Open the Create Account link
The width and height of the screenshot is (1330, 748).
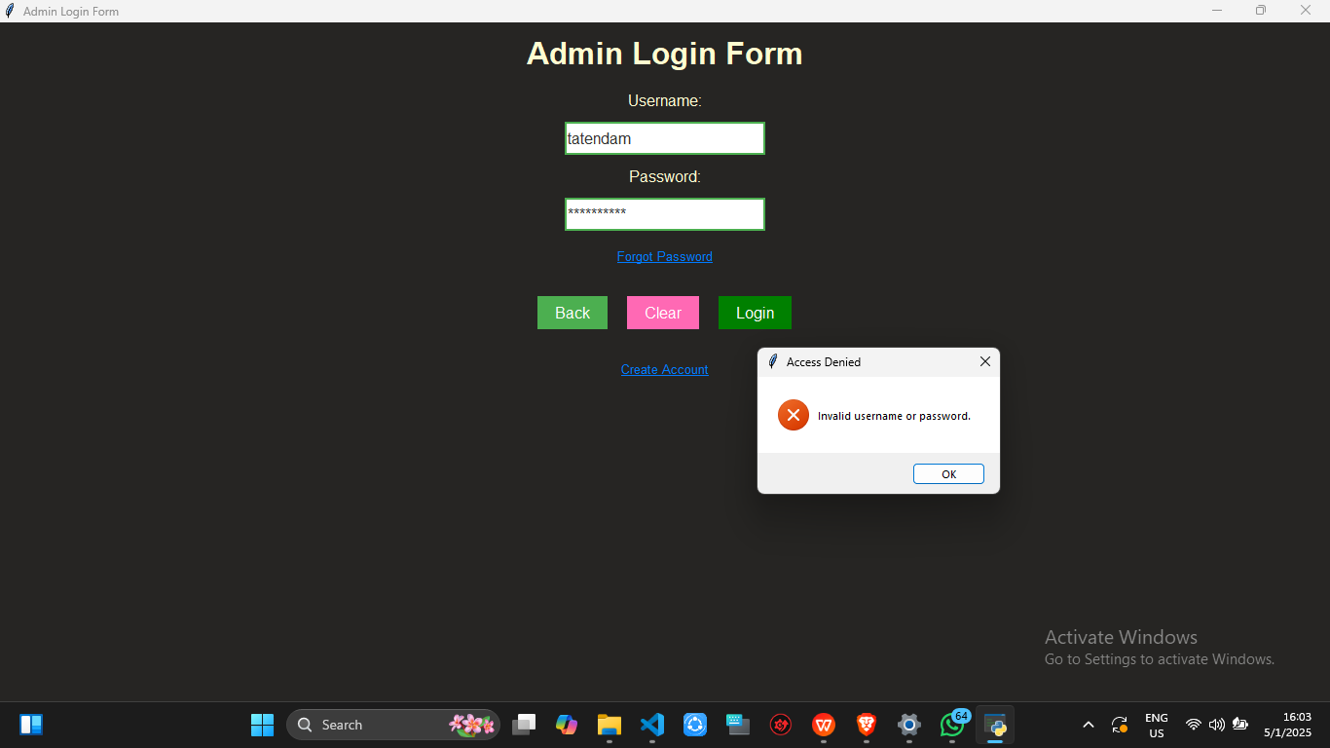[x=665, y=369]
